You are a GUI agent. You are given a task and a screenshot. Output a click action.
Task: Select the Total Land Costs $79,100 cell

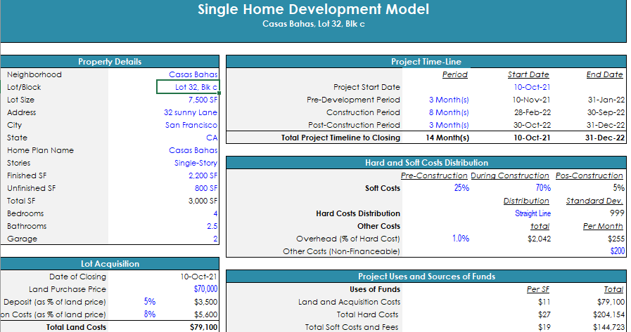point(203,327)
